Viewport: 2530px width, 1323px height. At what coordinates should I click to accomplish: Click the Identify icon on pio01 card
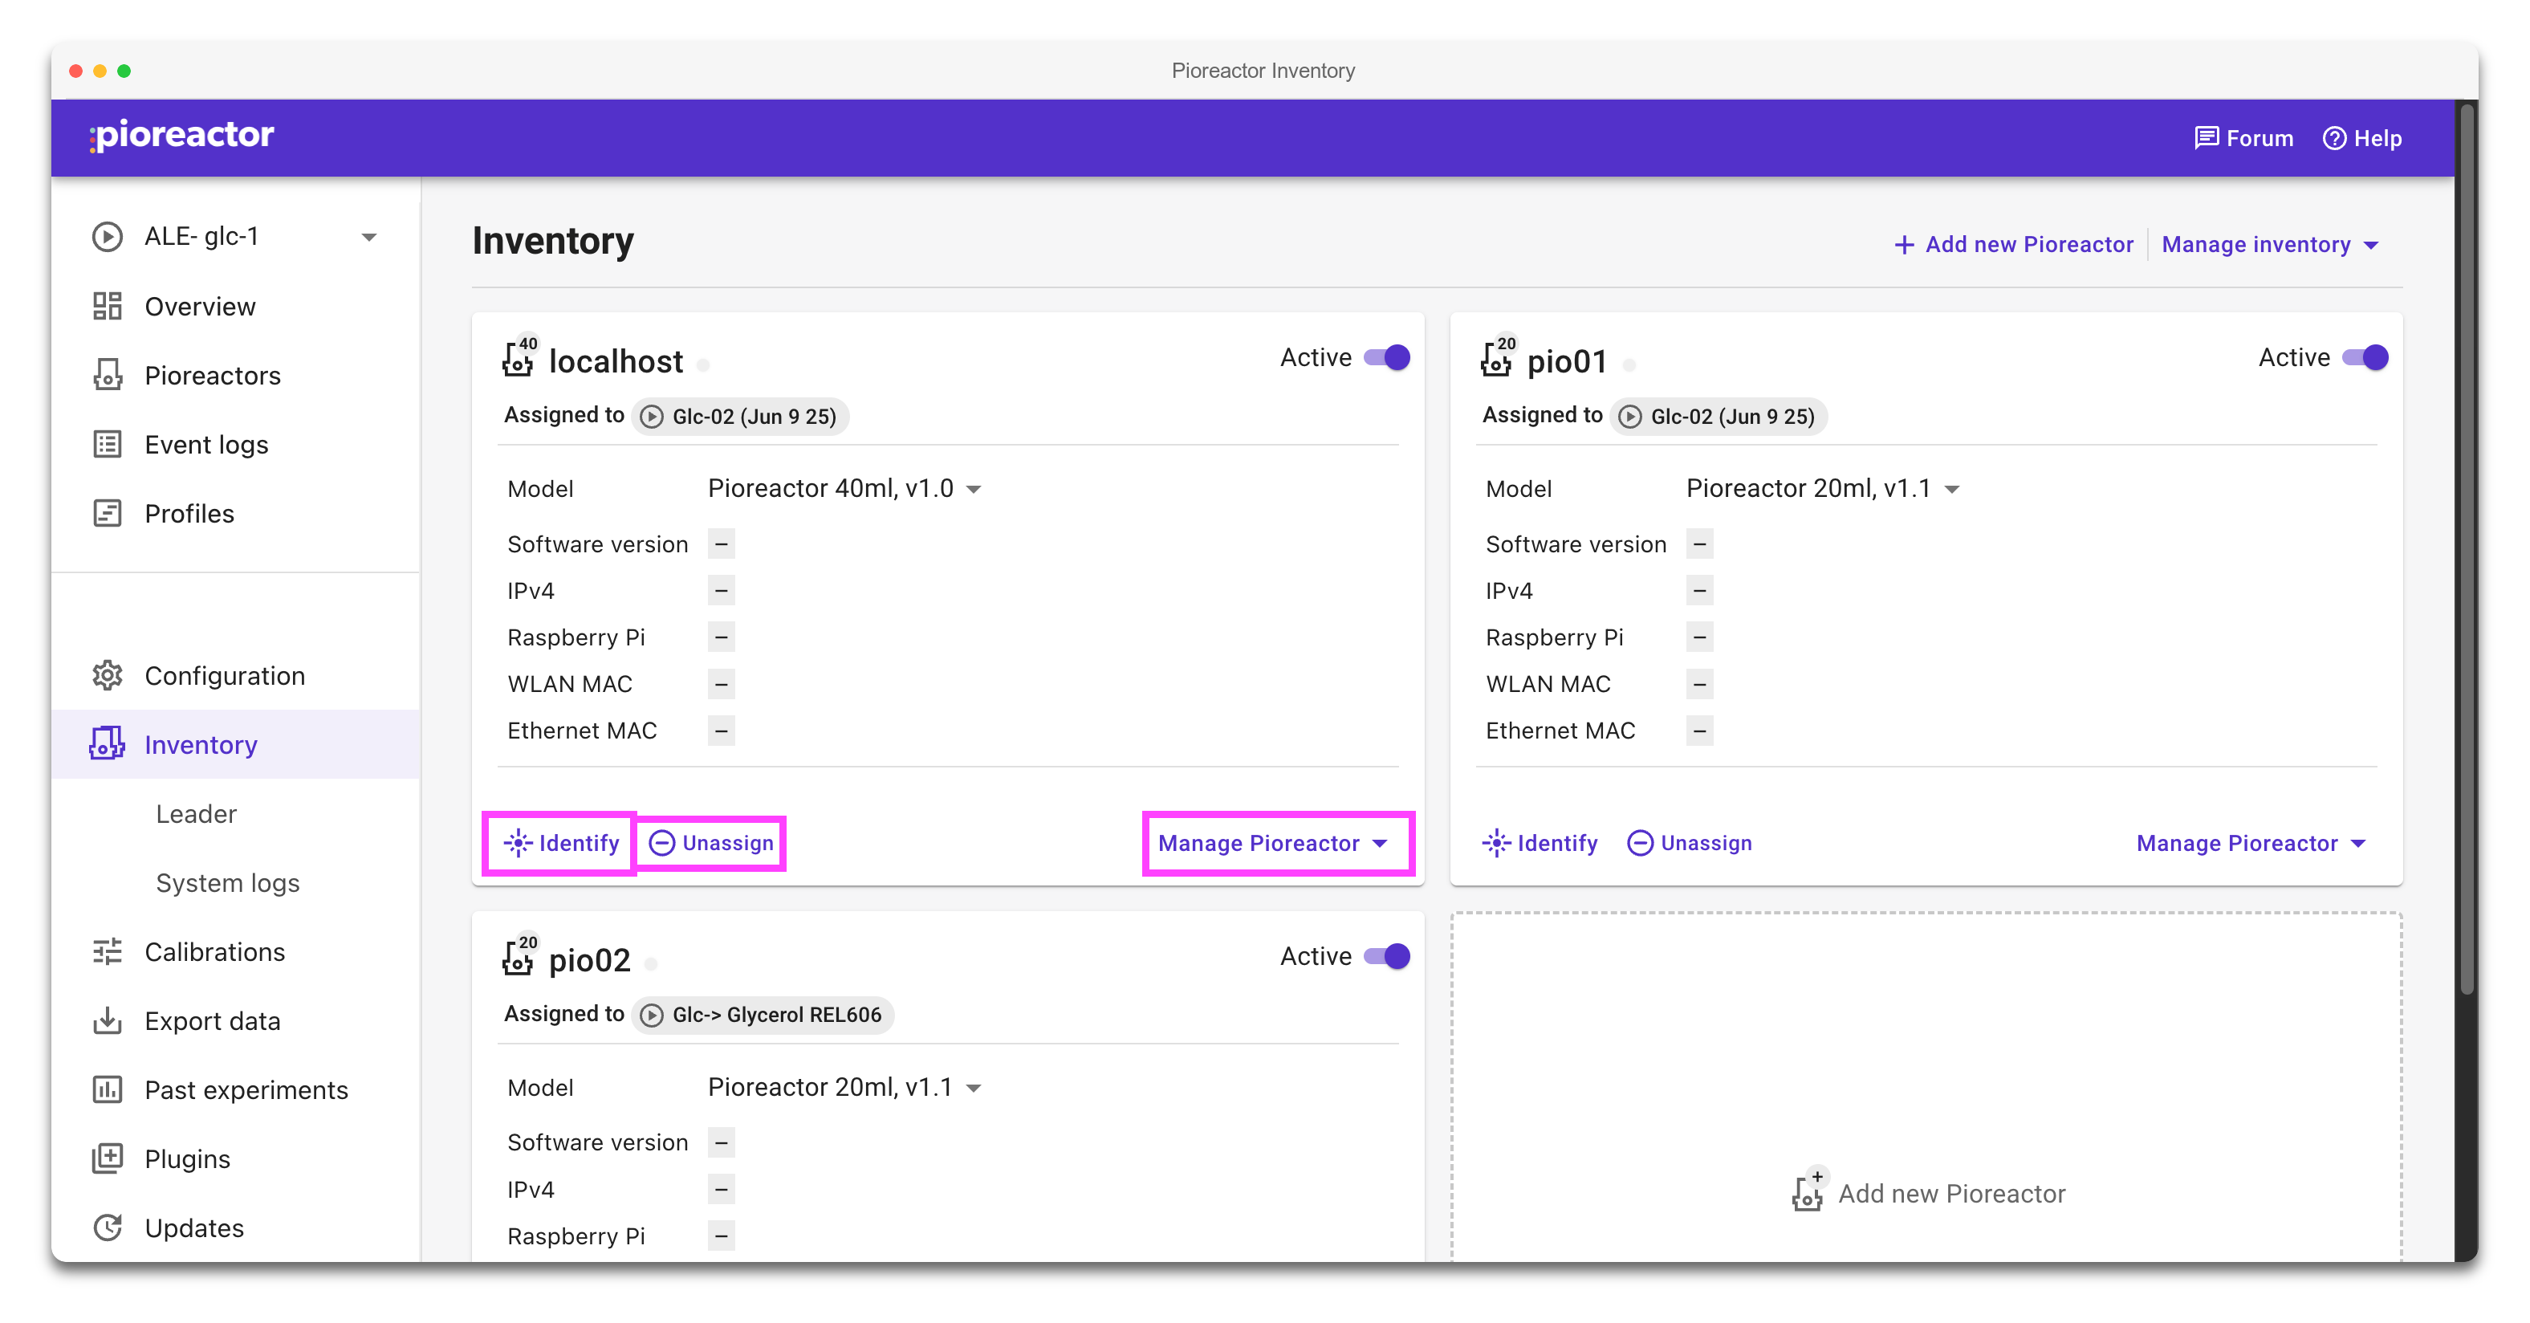pyautogui.click(x=1496, y=843)
